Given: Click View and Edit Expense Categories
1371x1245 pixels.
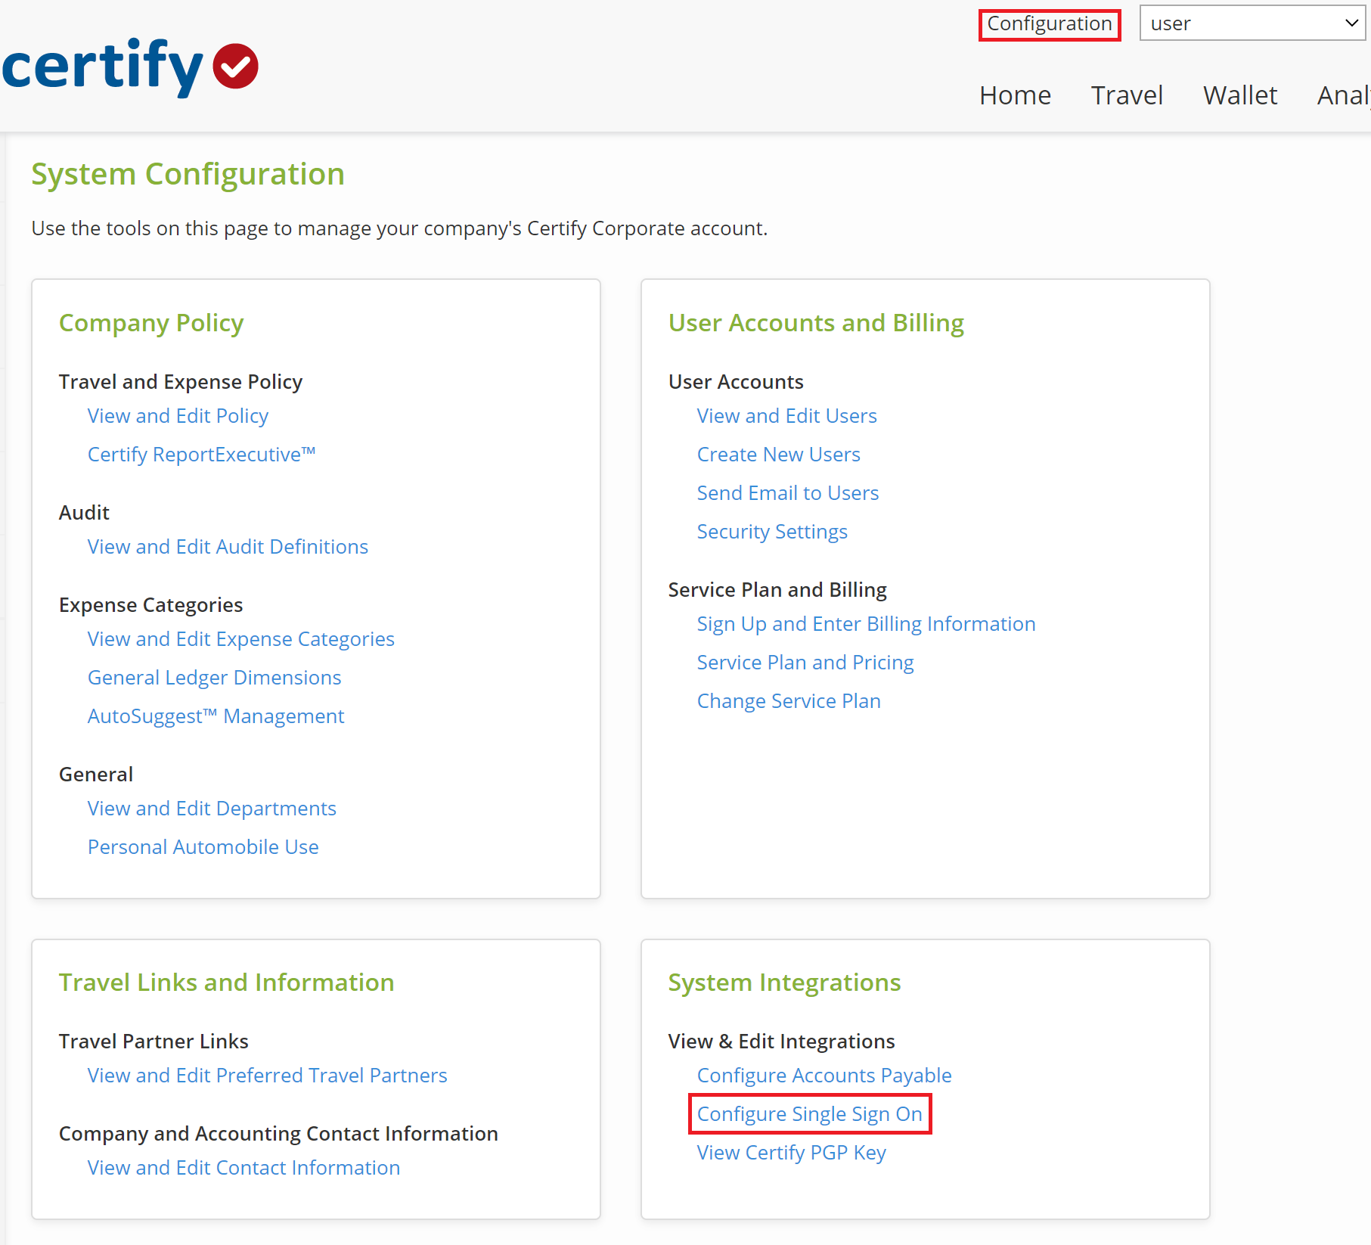Looking at the screenshot, I should click(240, 639).
